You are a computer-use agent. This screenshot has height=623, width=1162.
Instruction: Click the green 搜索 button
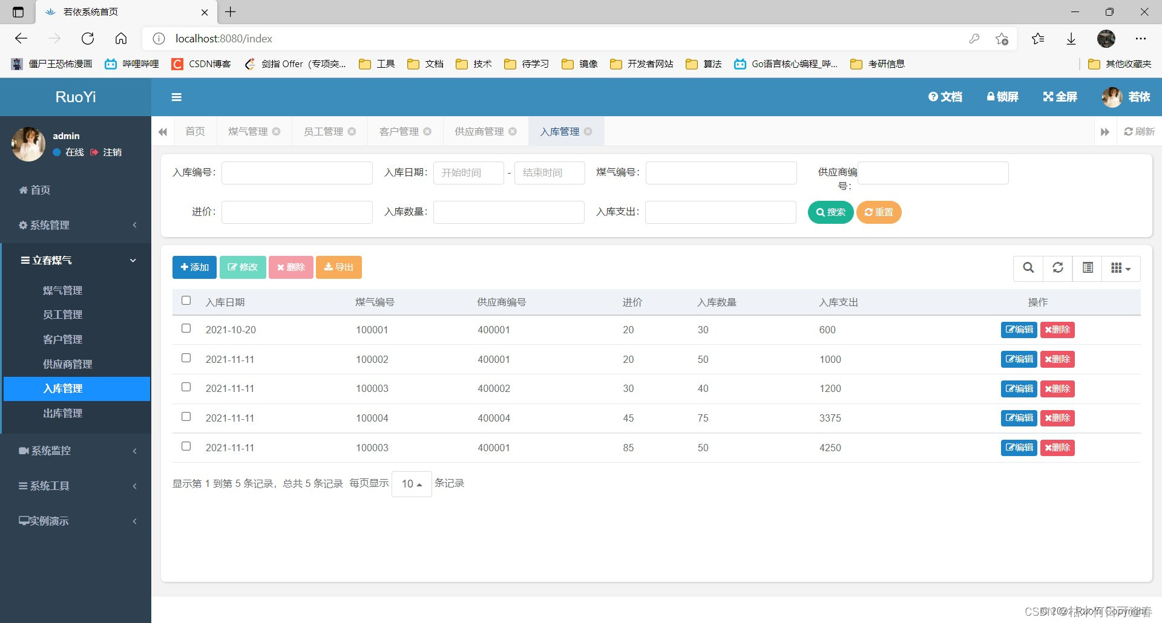[830, 212]
